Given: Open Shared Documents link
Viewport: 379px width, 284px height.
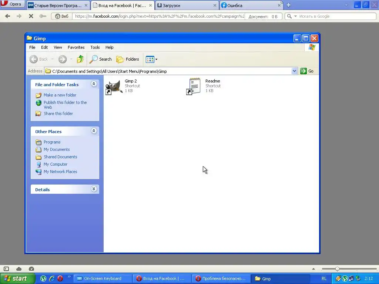Looking at the screenshot, I should 60,157.
